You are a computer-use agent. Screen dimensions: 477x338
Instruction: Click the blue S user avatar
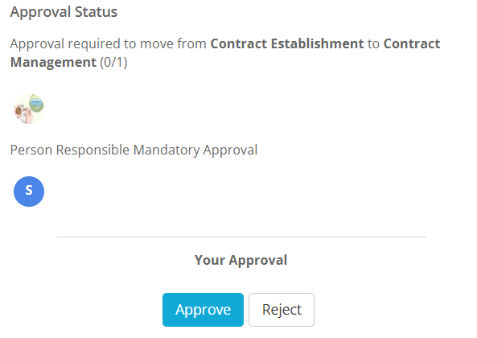point(29,192)
